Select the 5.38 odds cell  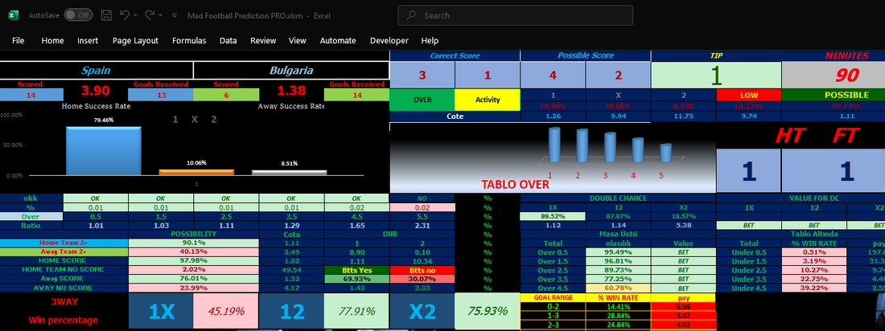[683, 225]
